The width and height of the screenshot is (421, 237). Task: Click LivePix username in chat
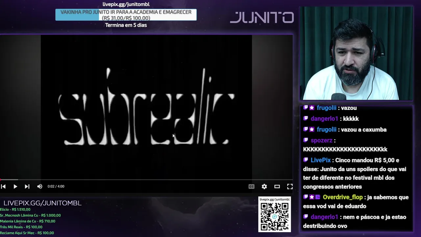point(321,160)
